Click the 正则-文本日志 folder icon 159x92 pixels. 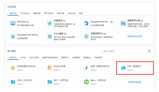[13, 82]
